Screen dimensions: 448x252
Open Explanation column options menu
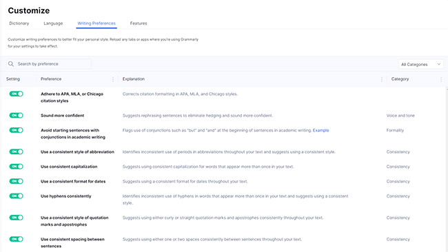click(x=382, y=79)
